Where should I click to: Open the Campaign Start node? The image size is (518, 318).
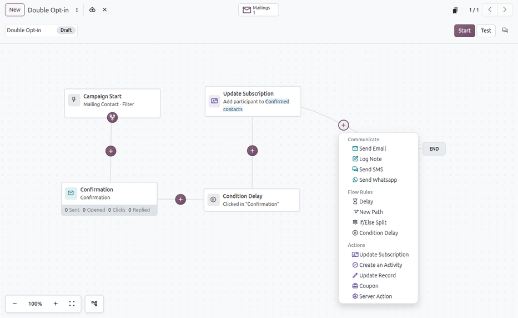(112, 103)
